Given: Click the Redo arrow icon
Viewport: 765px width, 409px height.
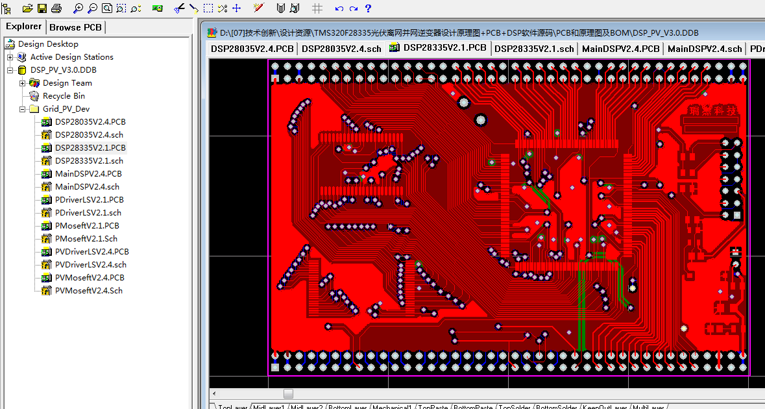Looking at the screenshot, I should tap(353, 9).
